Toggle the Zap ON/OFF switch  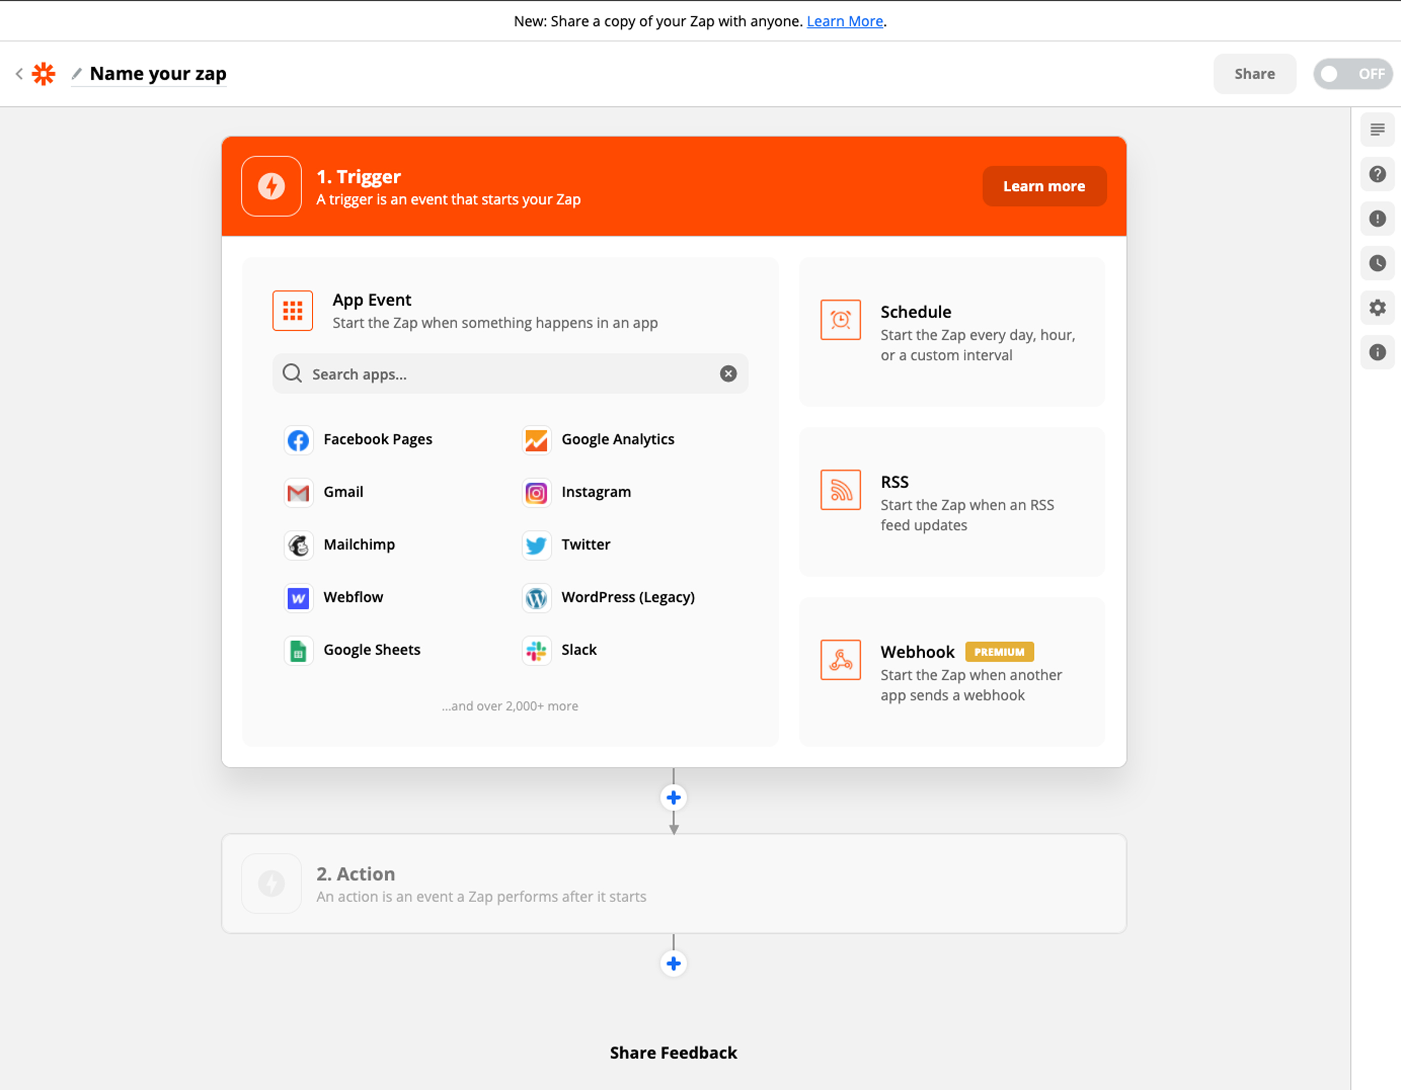pos(1353,73)
